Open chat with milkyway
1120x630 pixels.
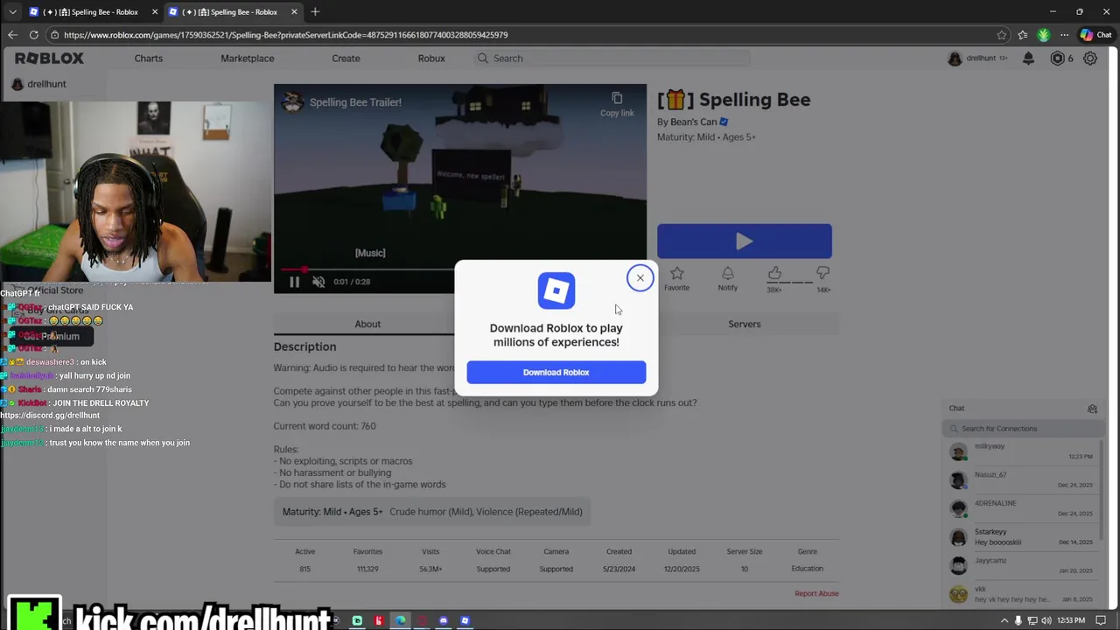[x=1022, y=451]
